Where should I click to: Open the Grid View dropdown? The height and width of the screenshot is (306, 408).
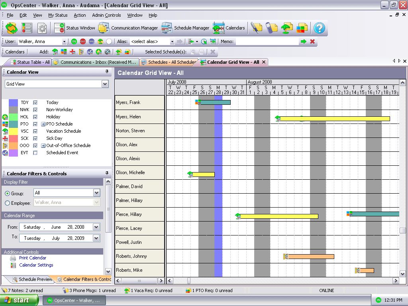click(105, 84)
